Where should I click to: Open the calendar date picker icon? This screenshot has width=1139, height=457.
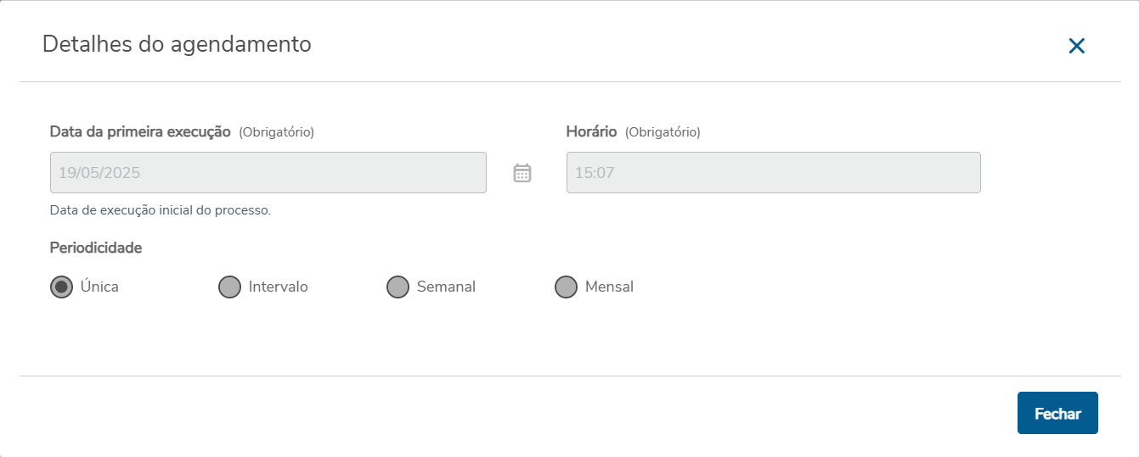[x=522, y=173]
